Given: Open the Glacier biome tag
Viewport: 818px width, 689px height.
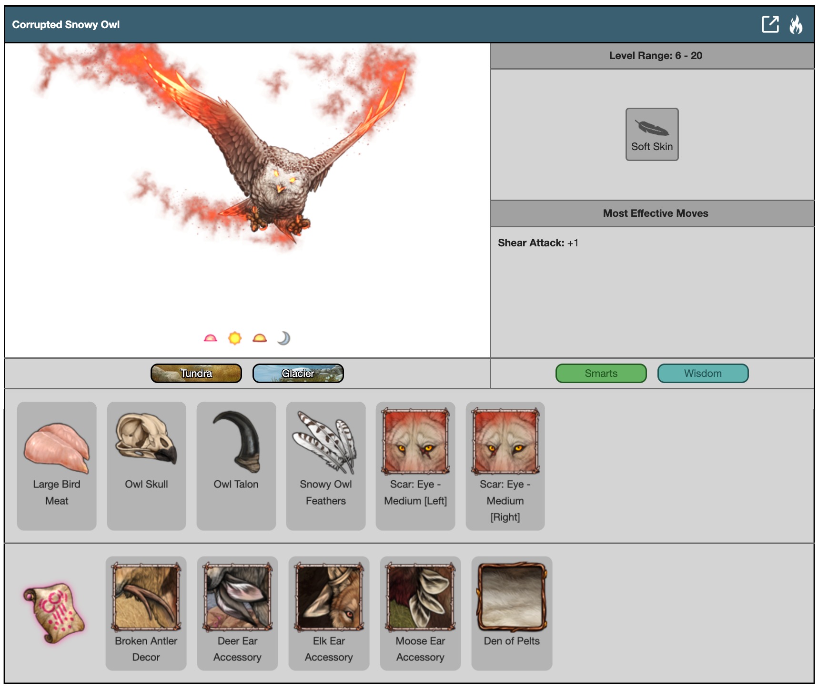Looking at the screenshot, I should coord(298,374).
